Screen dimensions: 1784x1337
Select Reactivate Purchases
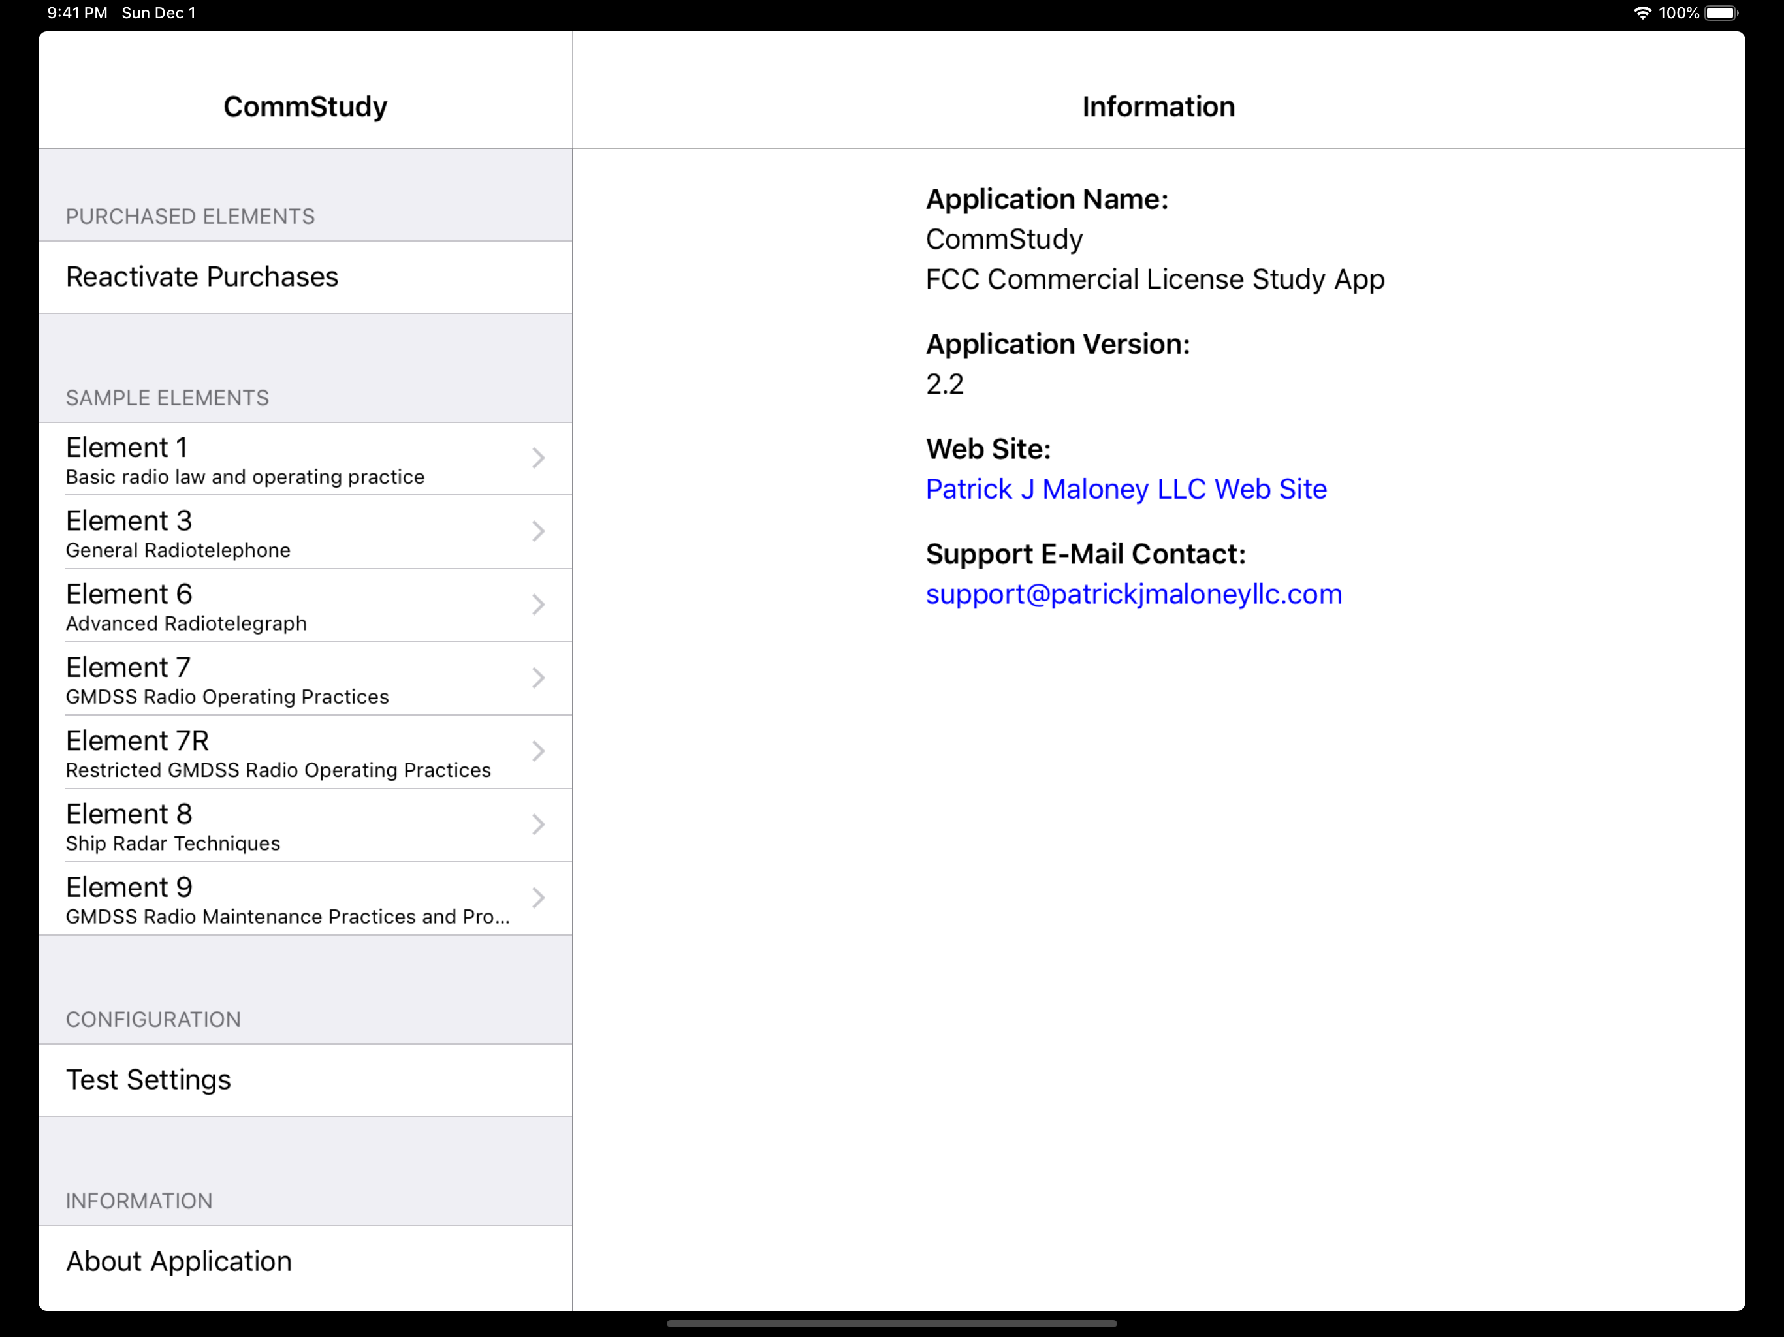pos(202,277)
